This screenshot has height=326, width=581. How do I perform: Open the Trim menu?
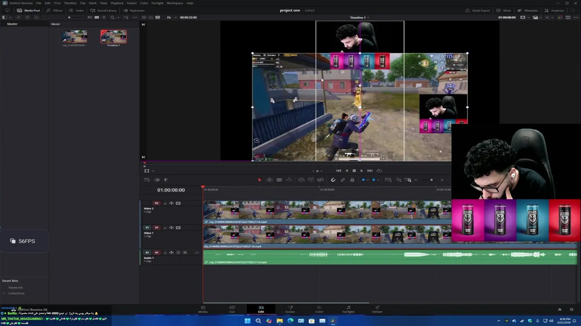[57, 3]
